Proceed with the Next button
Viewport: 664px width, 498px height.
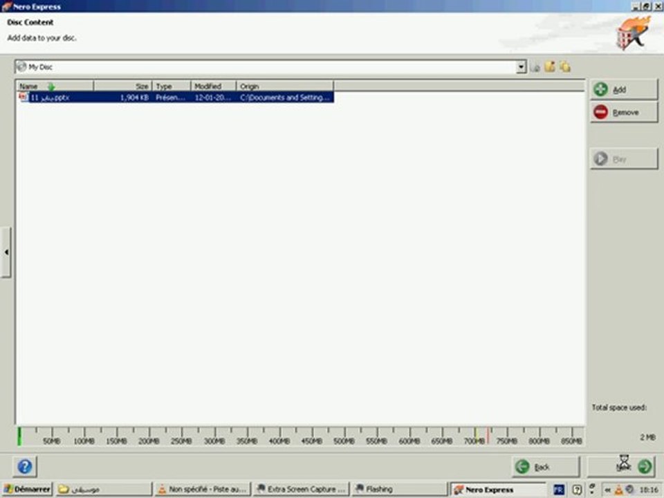click(622, 465)
